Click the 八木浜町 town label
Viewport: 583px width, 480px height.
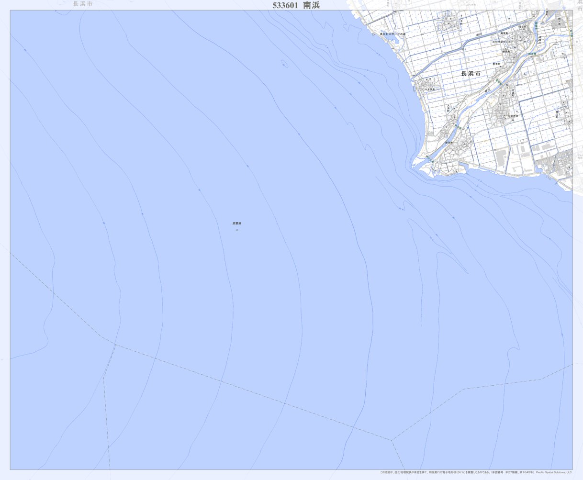429,89
